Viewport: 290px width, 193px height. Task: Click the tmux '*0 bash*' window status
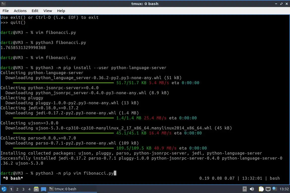coord(13,178)
